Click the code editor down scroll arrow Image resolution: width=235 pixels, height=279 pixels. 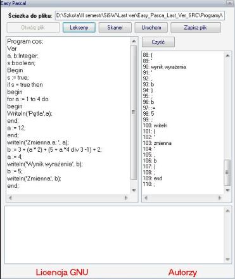pos(134,190)
